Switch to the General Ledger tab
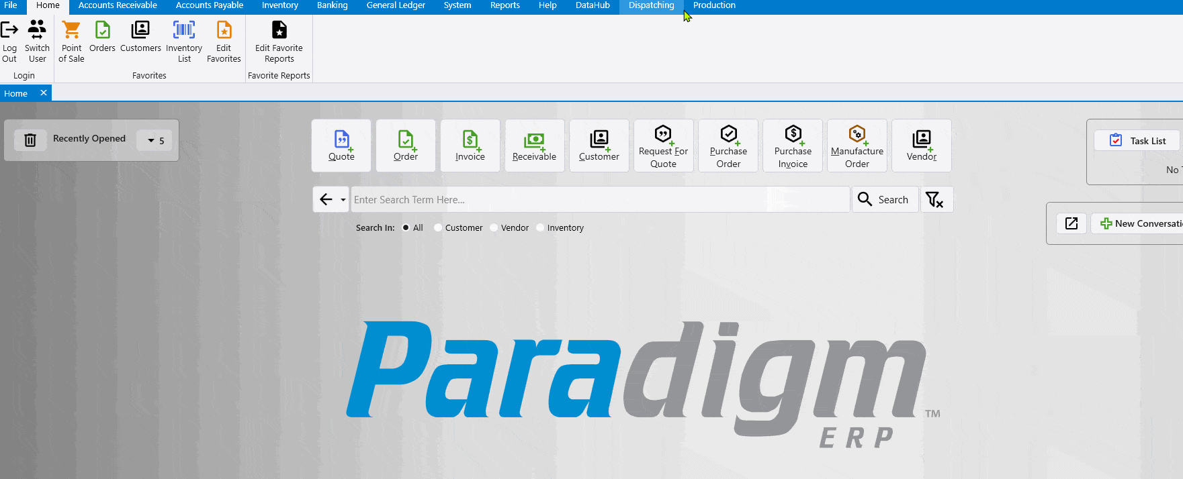The width and height of the screenshot is (1183, 479). [396, 5]
